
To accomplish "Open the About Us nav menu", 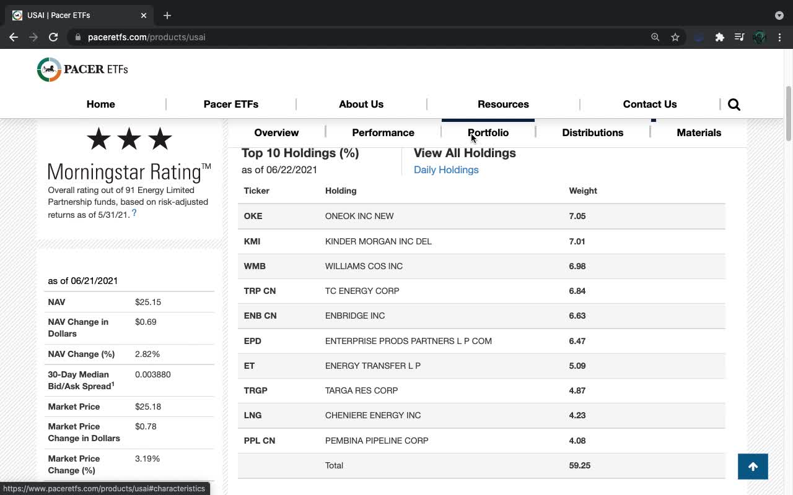I will coord(361,104).
